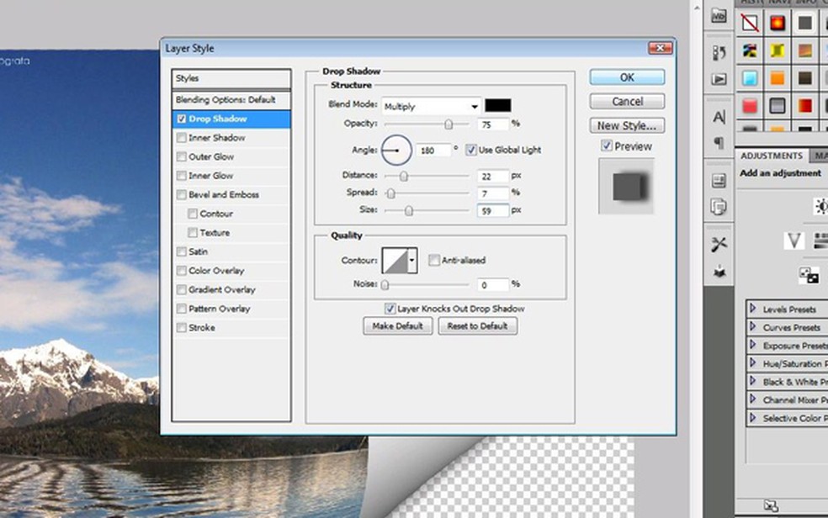
Task: Open the Tool Presets panel icon
Action: tap(719, 244)
